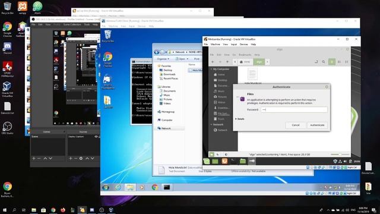Viewport: 380px width, 214px height.
Task: Click Windows 7 Start orb
Action: pyautogui.click(x=106, y=187)
